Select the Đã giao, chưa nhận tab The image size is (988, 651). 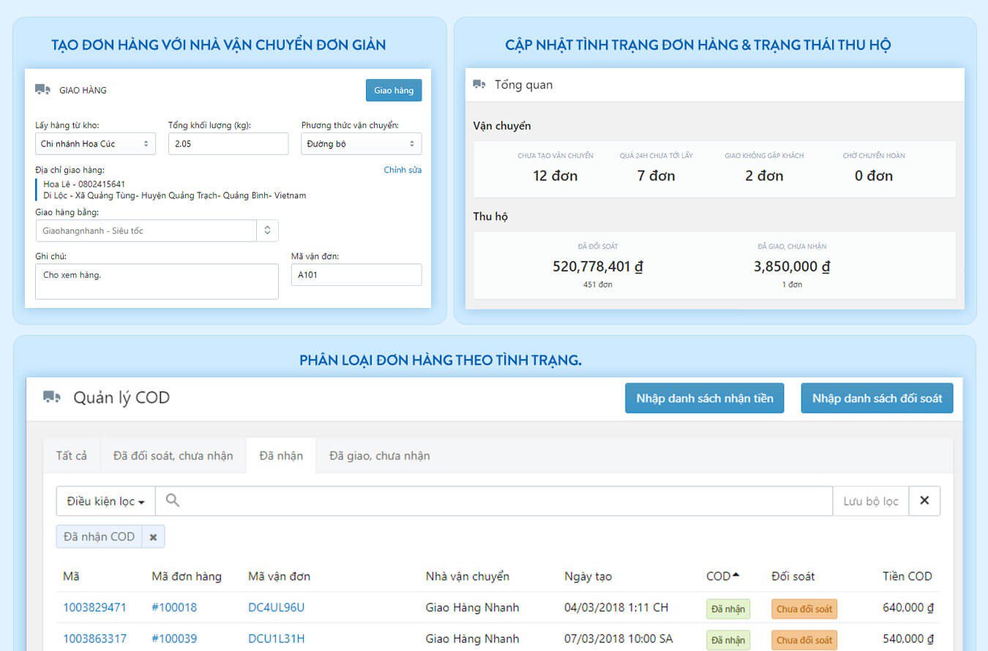[379, 456]
